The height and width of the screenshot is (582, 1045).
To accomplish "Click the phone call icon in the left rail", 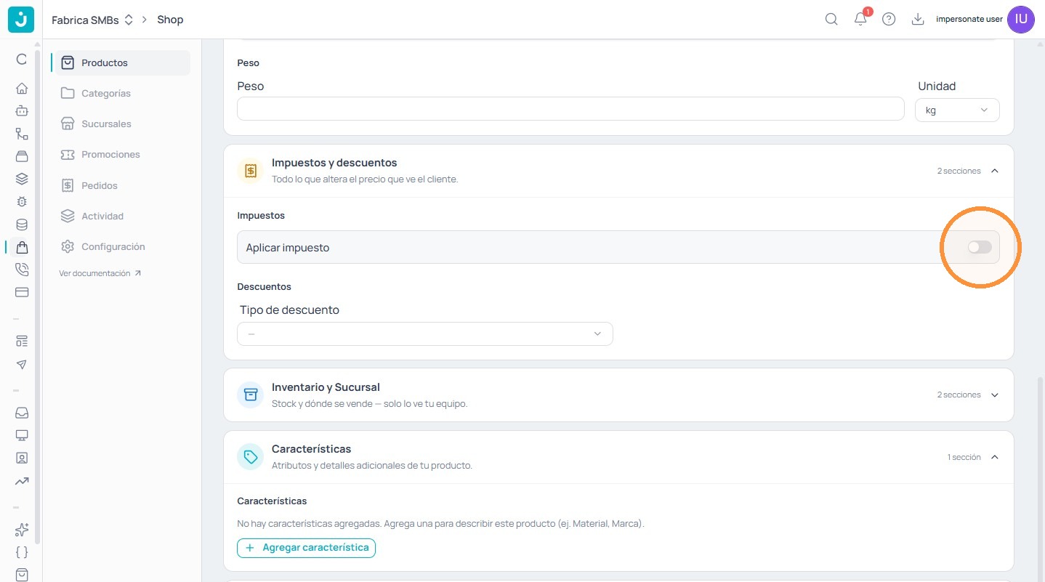I will (x=22, y=270).
